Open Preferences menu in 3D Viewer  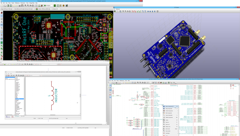tap(118, 9)
